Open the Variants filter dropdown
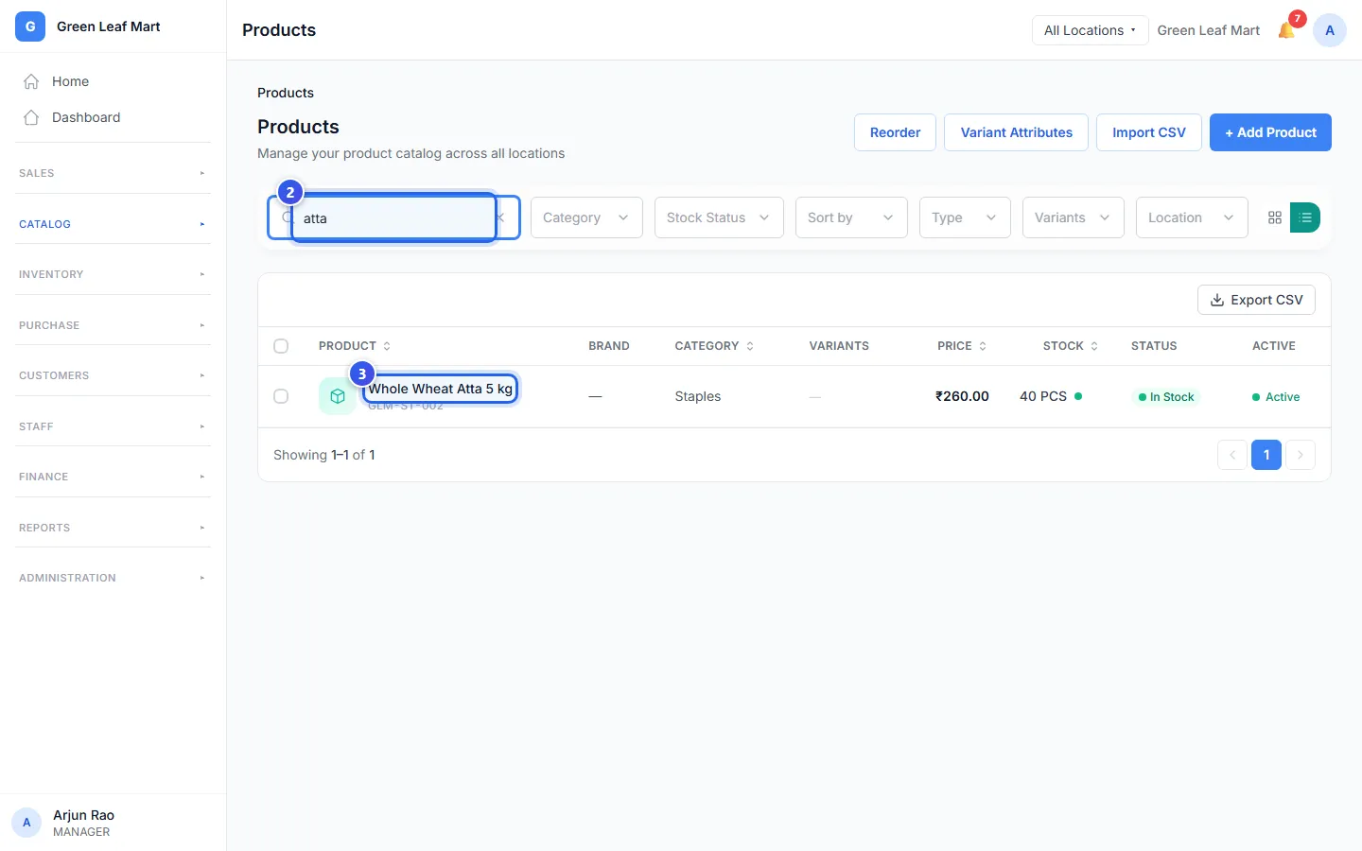Viewport: 1362px width, 851px height. 1074,217
